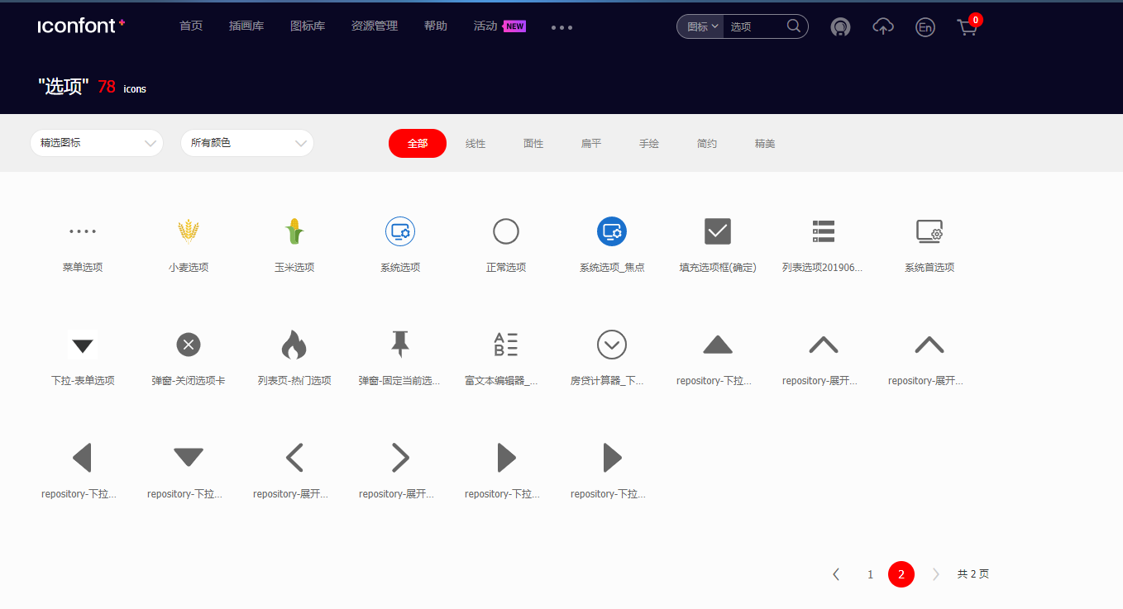This screenshot has height=609, width=1123.
Task: Select the 填充选项框(确定) checkbox icon
Action: pos(718,231)
